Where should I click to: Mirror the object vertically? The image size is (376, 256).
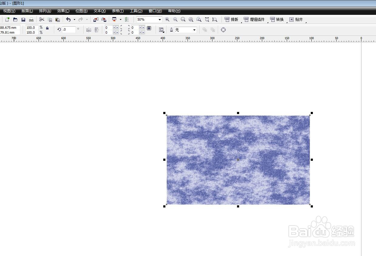pos(97,30)
